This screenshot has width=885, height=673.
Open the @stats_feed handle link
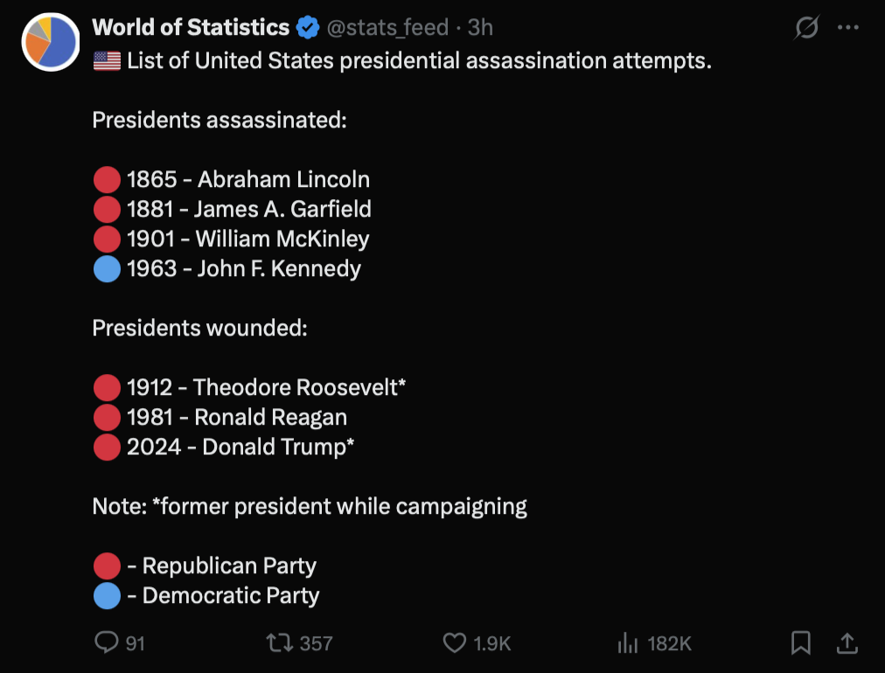[x=389, y=28]
